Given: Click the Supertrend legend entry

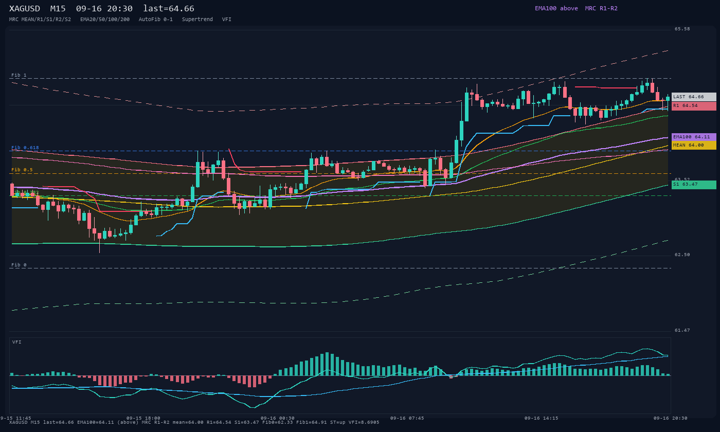Looking at the screenshot, I should tap(197, 20).
